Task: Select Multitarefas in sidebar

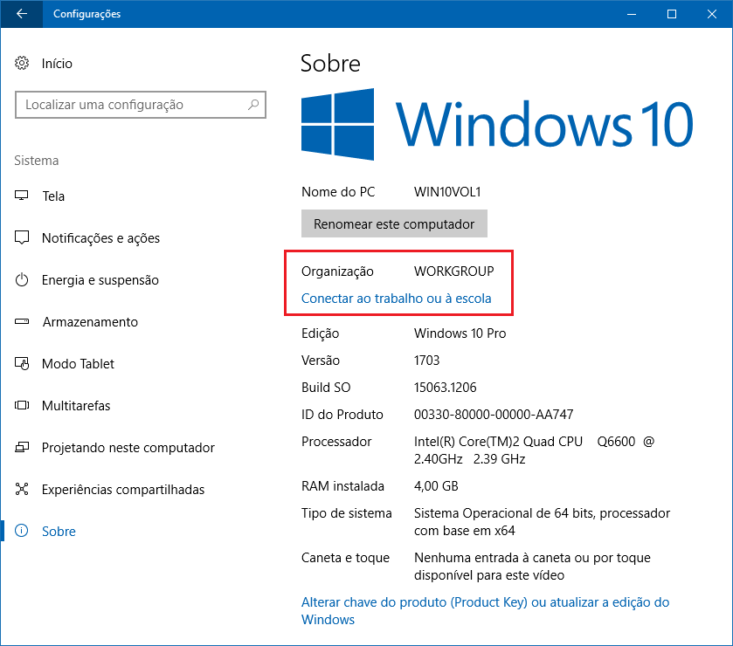Action: click(x=76, y=405)
